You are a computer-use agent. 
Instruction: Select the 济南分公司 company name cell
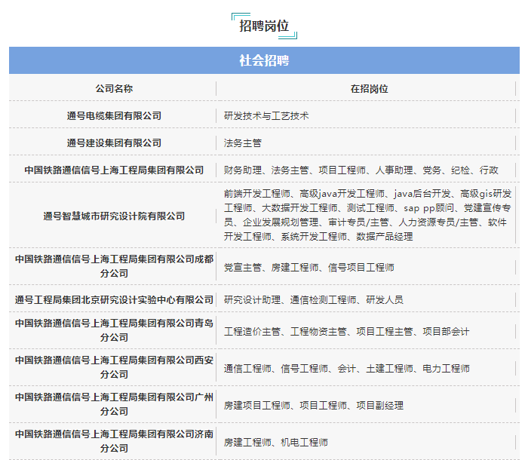click(114, 441)
